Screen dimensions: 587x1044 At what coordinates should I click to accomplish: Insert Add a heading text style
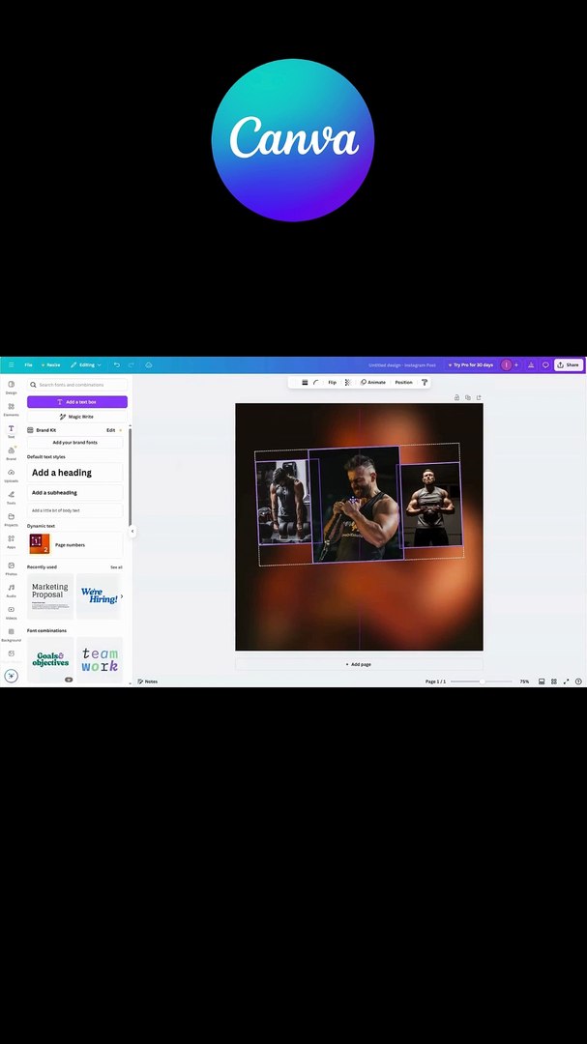point(74,472)
